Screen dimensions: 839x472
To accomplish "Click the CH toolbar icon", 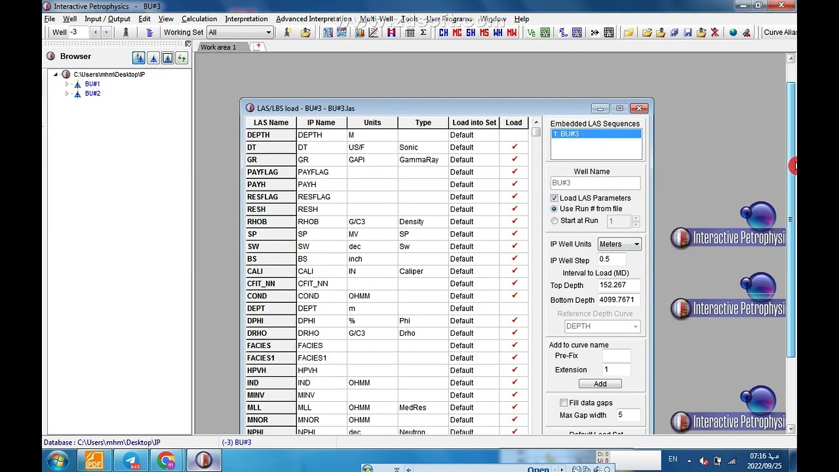I will [444, 32].
